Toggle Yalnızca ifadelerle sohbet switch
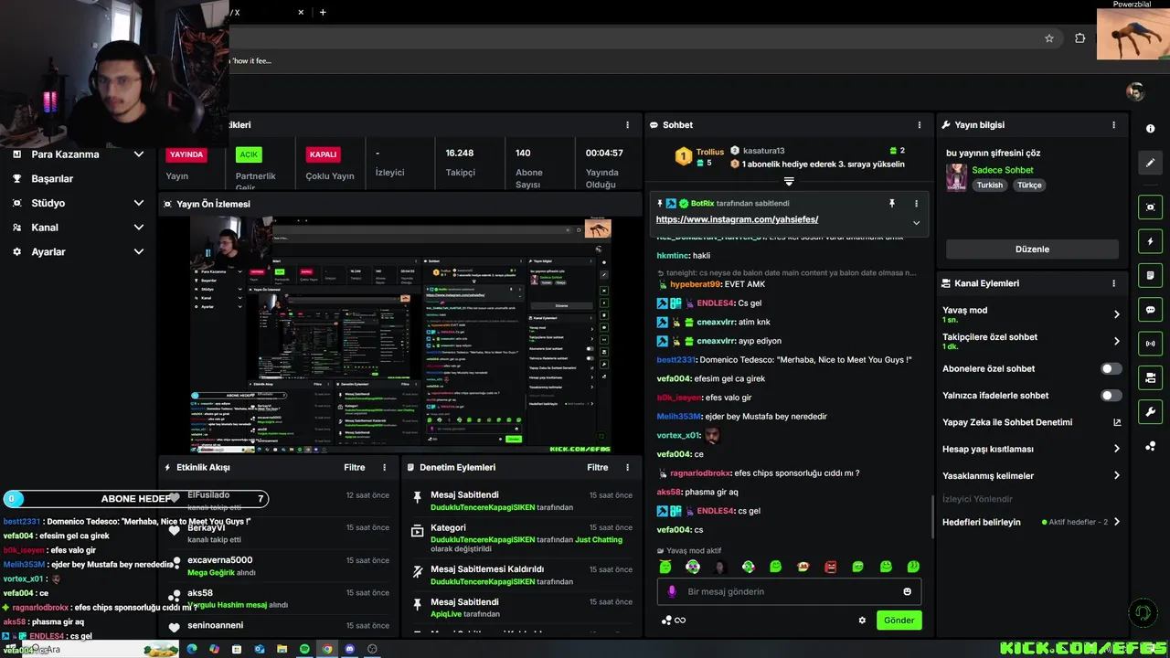 [x=1111, y=396]
